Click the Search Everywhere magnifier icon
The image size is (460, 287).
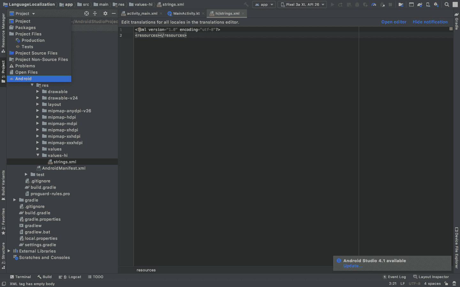tap(447, 4)
